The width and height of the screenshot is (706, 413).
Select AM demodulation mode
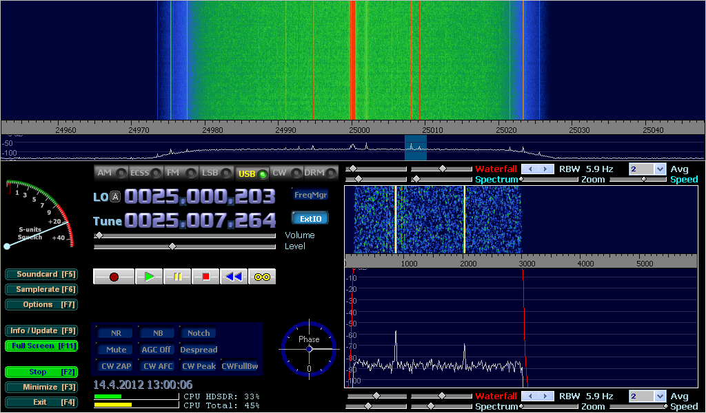coord(111,173)
